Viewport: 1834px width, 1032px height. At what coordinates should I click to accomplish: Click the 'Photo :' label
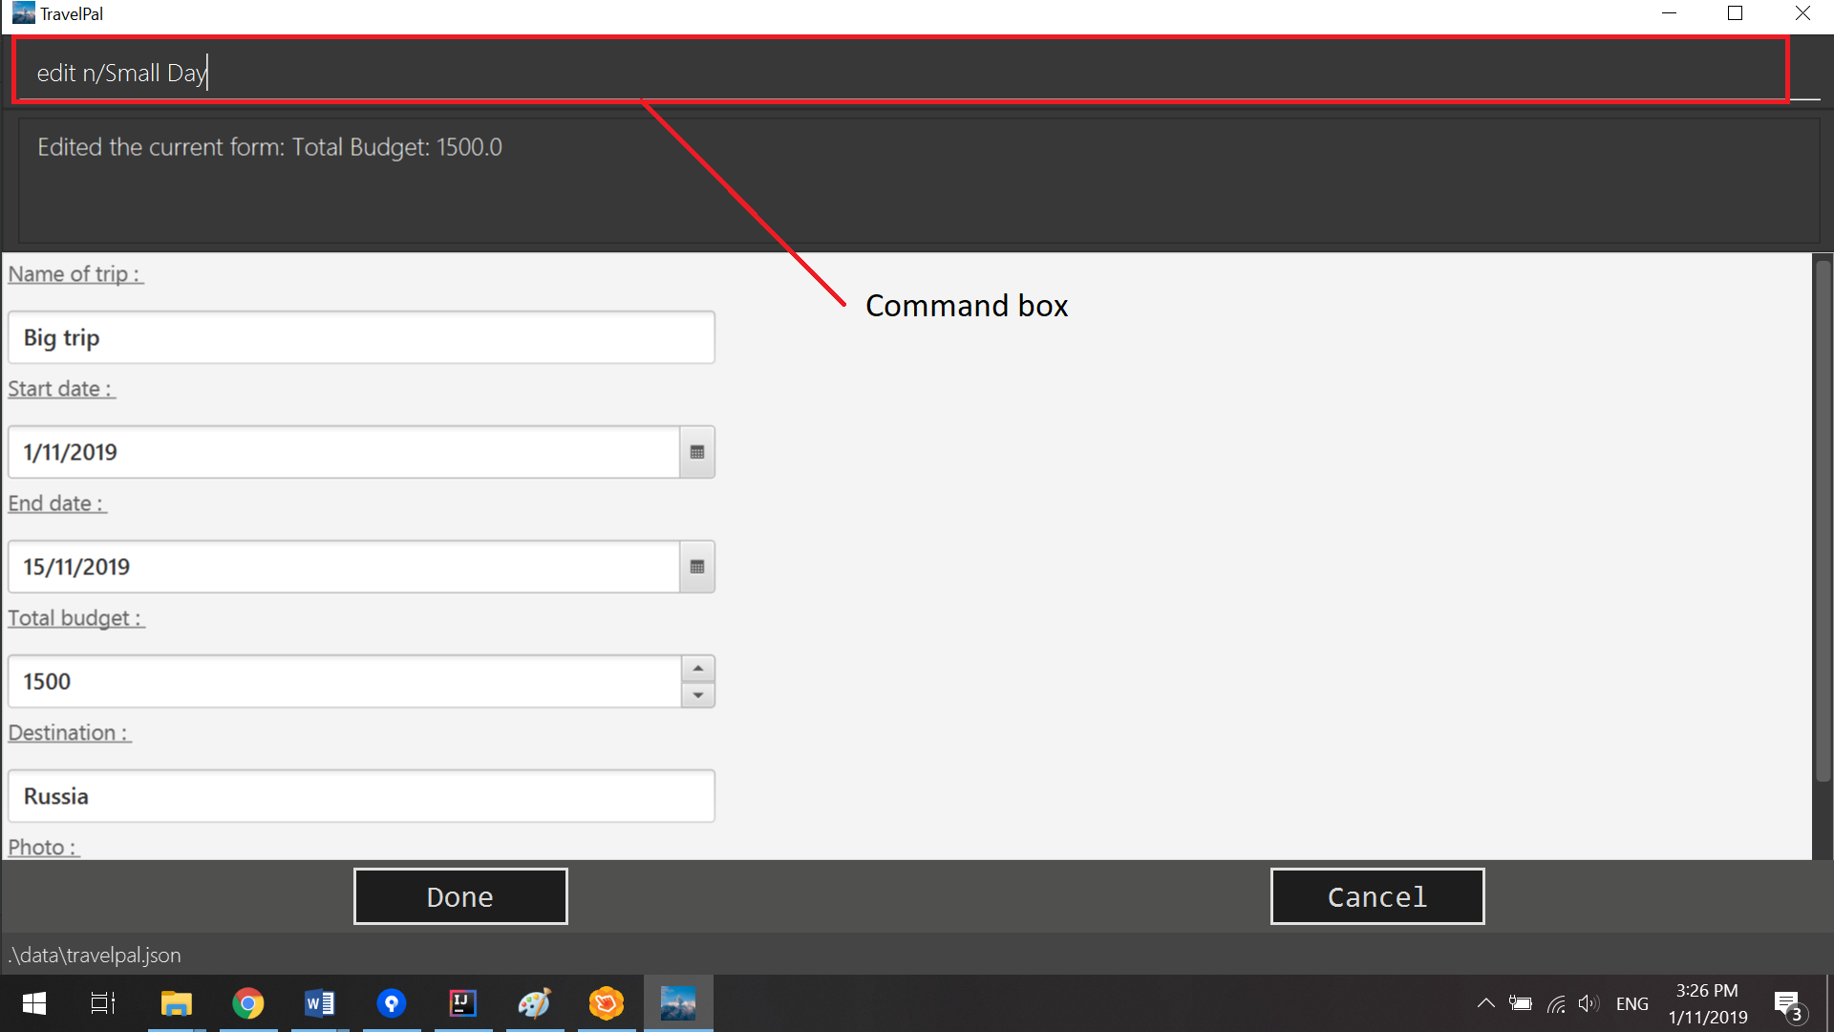pyautogui.click(x=43, y=848)
